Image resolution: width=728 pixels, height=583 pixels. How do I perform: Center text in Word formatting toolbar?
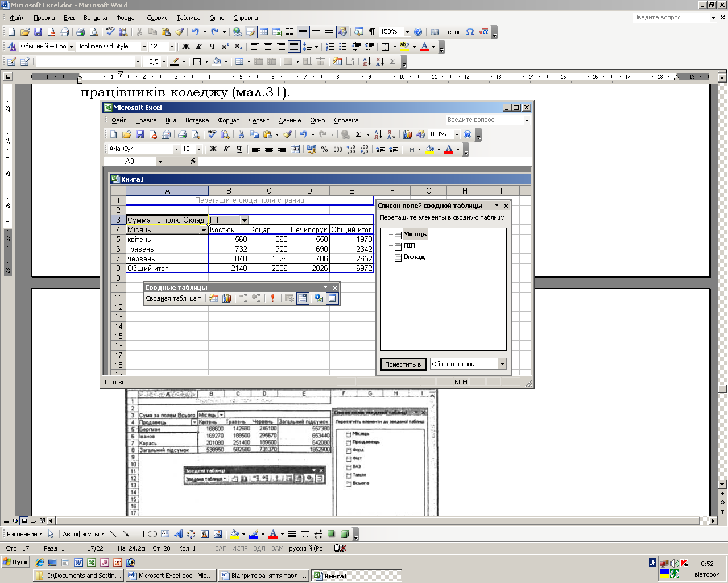pos(268,47)
